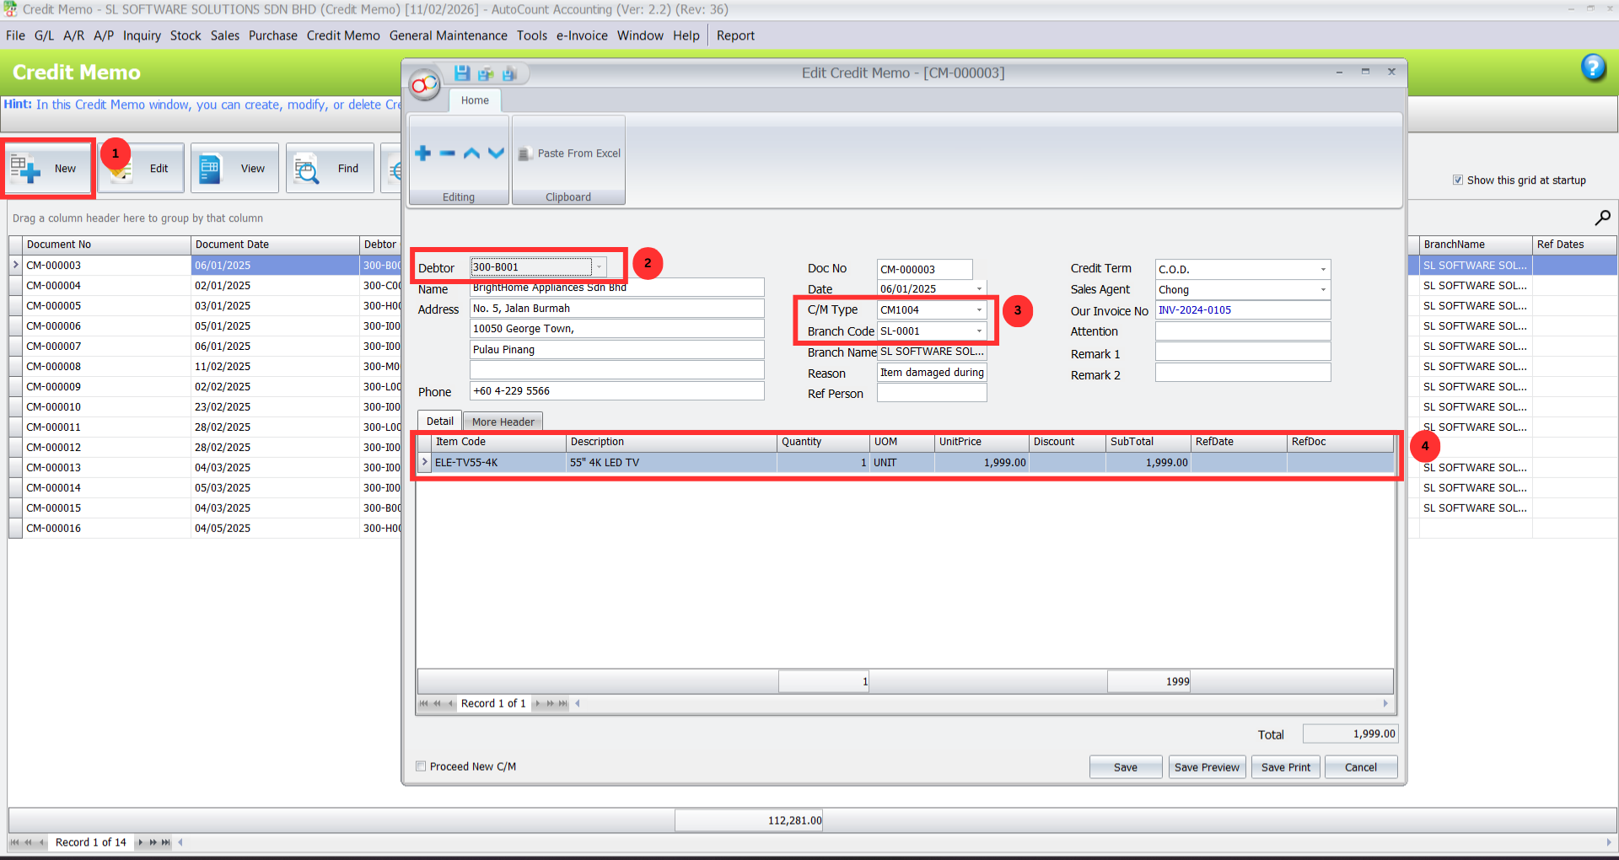Open the Debtor dropdown

click(x=599, y=266)
